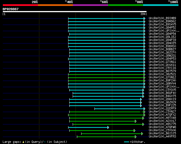Viewport: 181px width, 144px height.
Task: Click hit name UniRef100_Q6ZH29
Action: coord(162,102)
